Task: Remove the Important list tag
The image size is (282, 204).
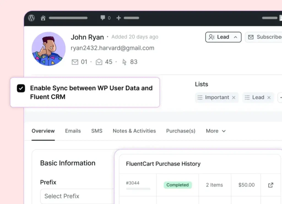Action: 234,98
